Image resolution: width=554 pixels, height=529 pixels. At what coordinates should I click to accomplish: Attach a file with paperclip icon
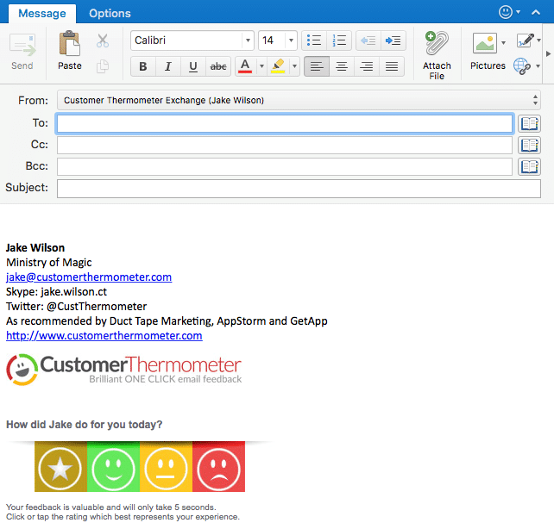[x=437, y=55]
